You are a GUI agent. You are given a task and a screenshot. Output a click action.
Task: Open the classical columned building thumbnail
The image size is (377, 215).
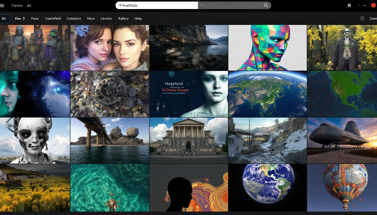pos(188,140)
